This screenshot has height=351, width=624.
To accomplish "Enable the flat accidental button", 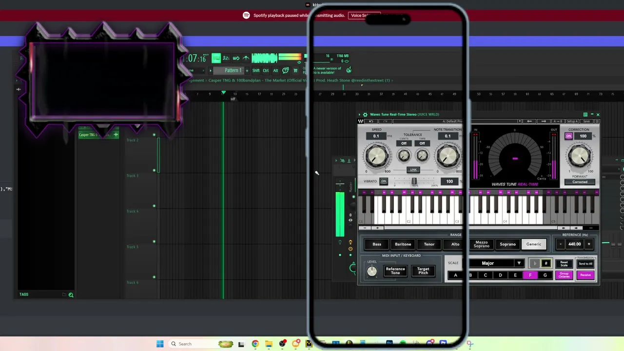I will [x=535, y=263].
